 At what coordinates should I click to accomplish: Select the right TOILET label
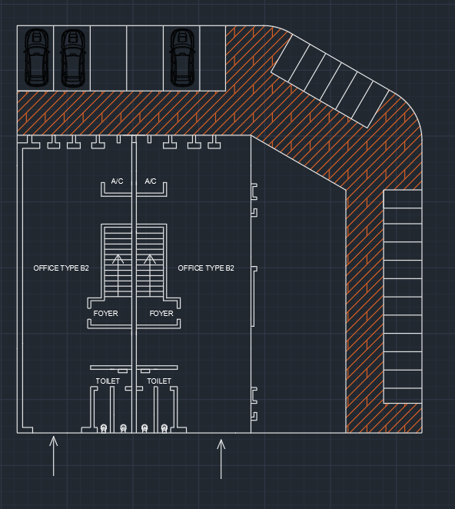(x=159, y=381)
